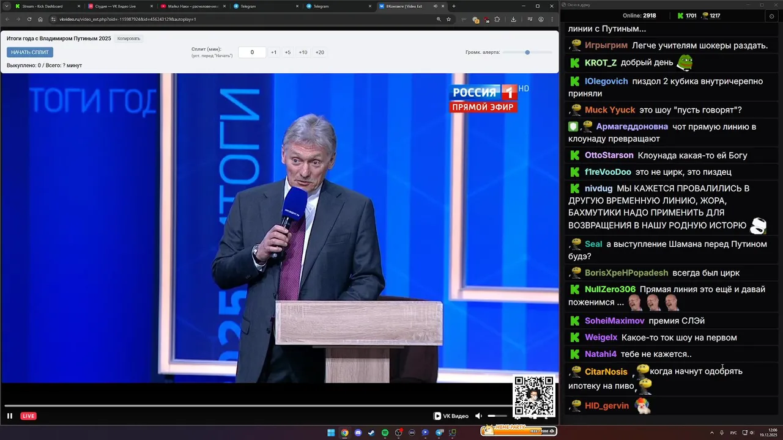Click the Online 2918 viewer count
Image resolution: width=783 pixels, height=440 pixels.
639,16
